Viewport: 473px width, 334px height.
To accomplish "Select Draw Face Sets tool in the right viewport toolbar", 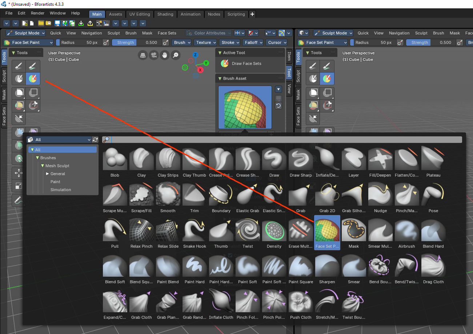I will pyautogui.click(x=327, y=78).
